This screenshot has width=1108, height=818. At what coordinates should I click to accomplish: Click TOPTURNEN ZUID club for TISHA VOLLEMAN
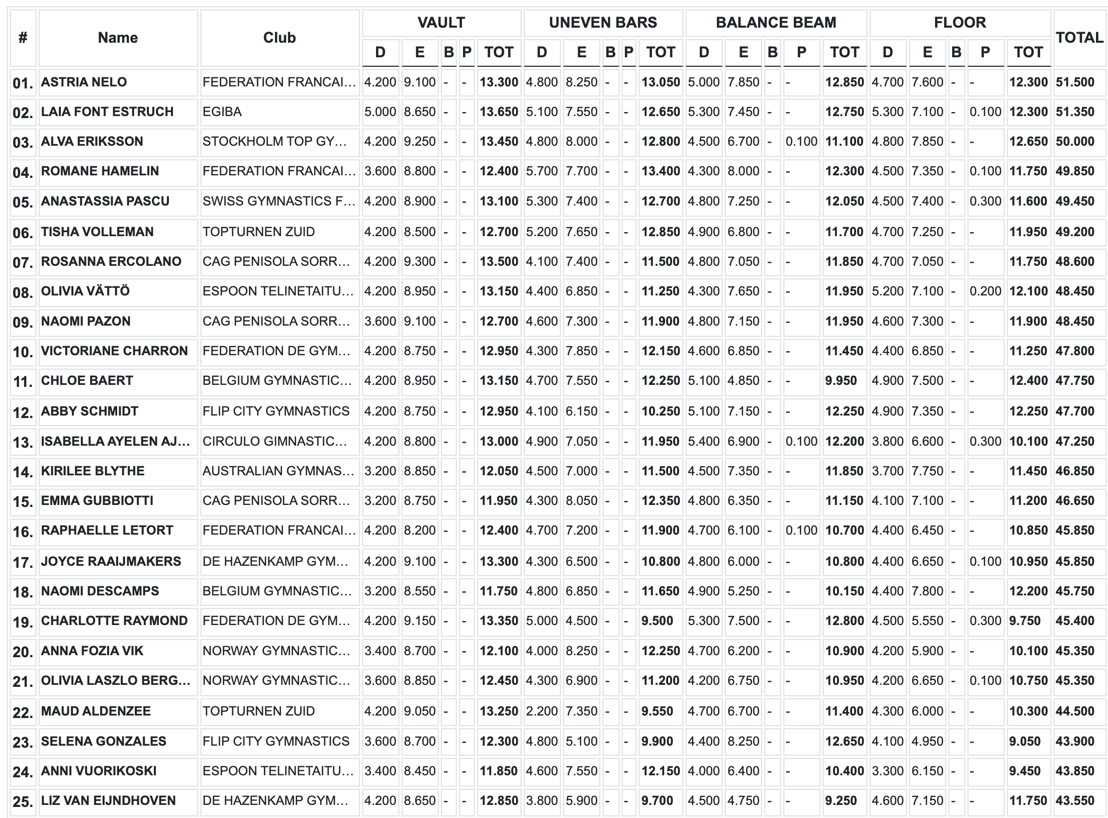pos(258,232)
